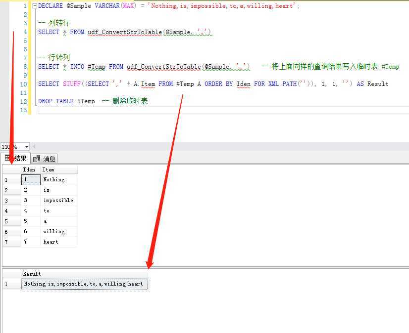409x333 pixels.
Task: Click cell 'heart' in the Item column
Action: (x=59, y=242)
